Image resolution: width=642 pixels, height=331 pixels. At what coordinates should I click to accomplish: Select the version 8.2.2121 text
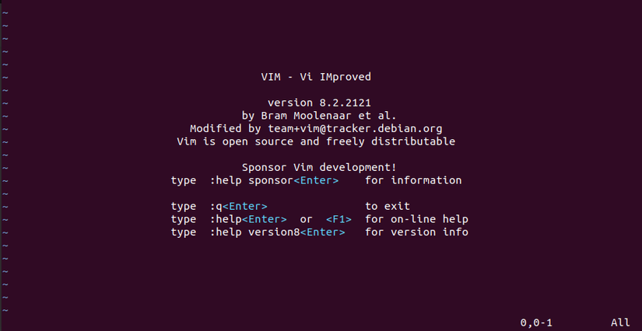click(319, 103)
